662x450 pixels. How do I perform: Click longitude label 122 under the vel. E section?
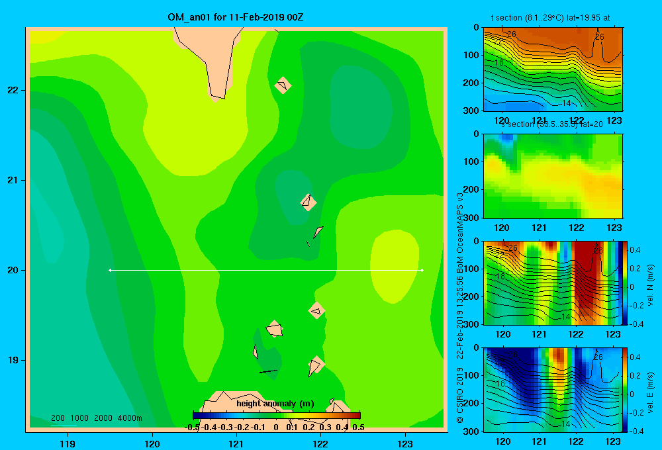click(576, 441)
